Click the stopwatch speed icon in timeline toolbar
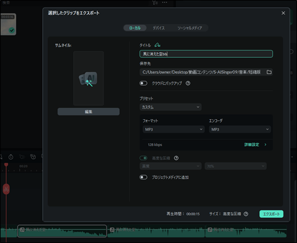 click(11, 157)
